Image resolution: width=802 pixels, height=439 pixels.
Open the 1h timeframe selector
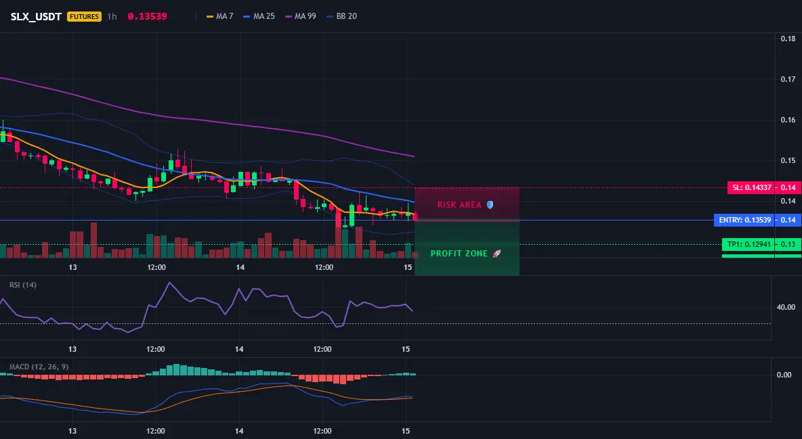(x=112, y=16)
